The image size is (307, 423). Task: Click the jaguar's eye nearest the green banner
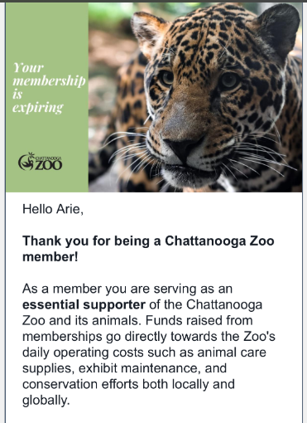click(166, 78)
